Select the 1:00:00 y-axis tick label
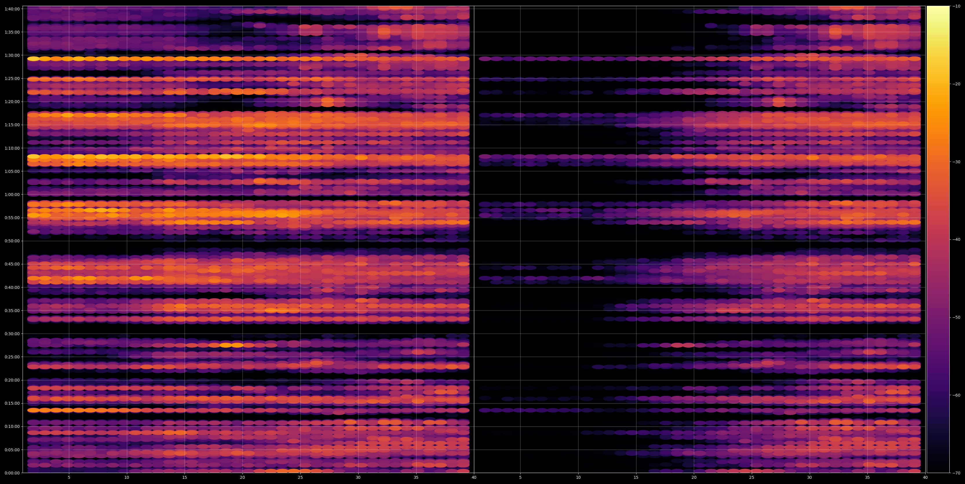965x484 pixels. 12,194
